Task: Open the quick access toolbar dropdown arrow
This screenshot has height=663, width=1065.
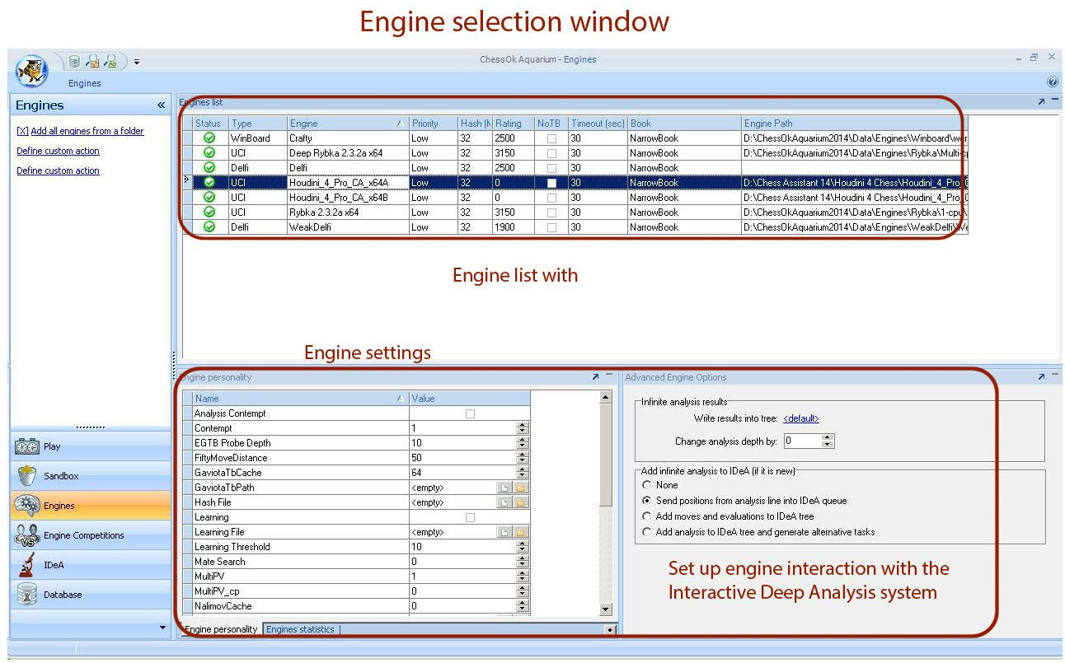Action: (137, 62)
